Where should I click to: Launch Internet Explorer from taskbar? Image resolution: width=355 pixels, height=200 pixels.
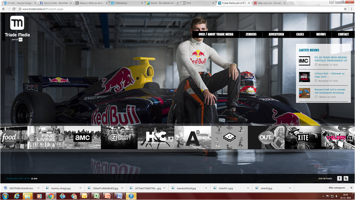click(17, 196)
